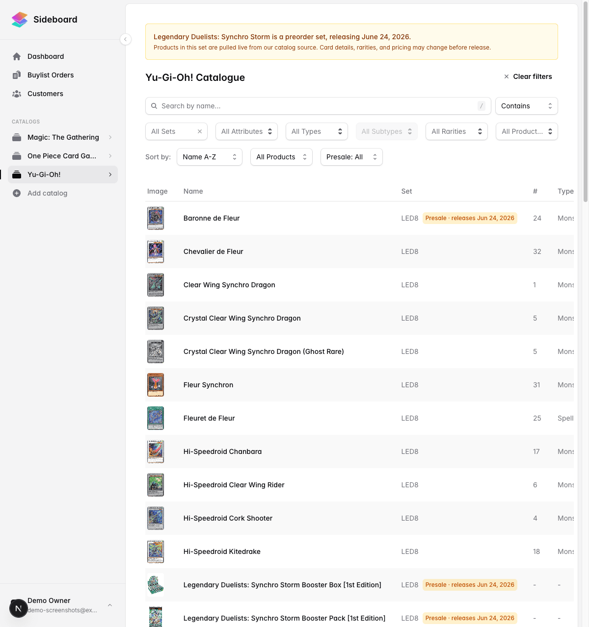Click the Set column header
This screenshot has width=589, height=627.
coord(406,191)
